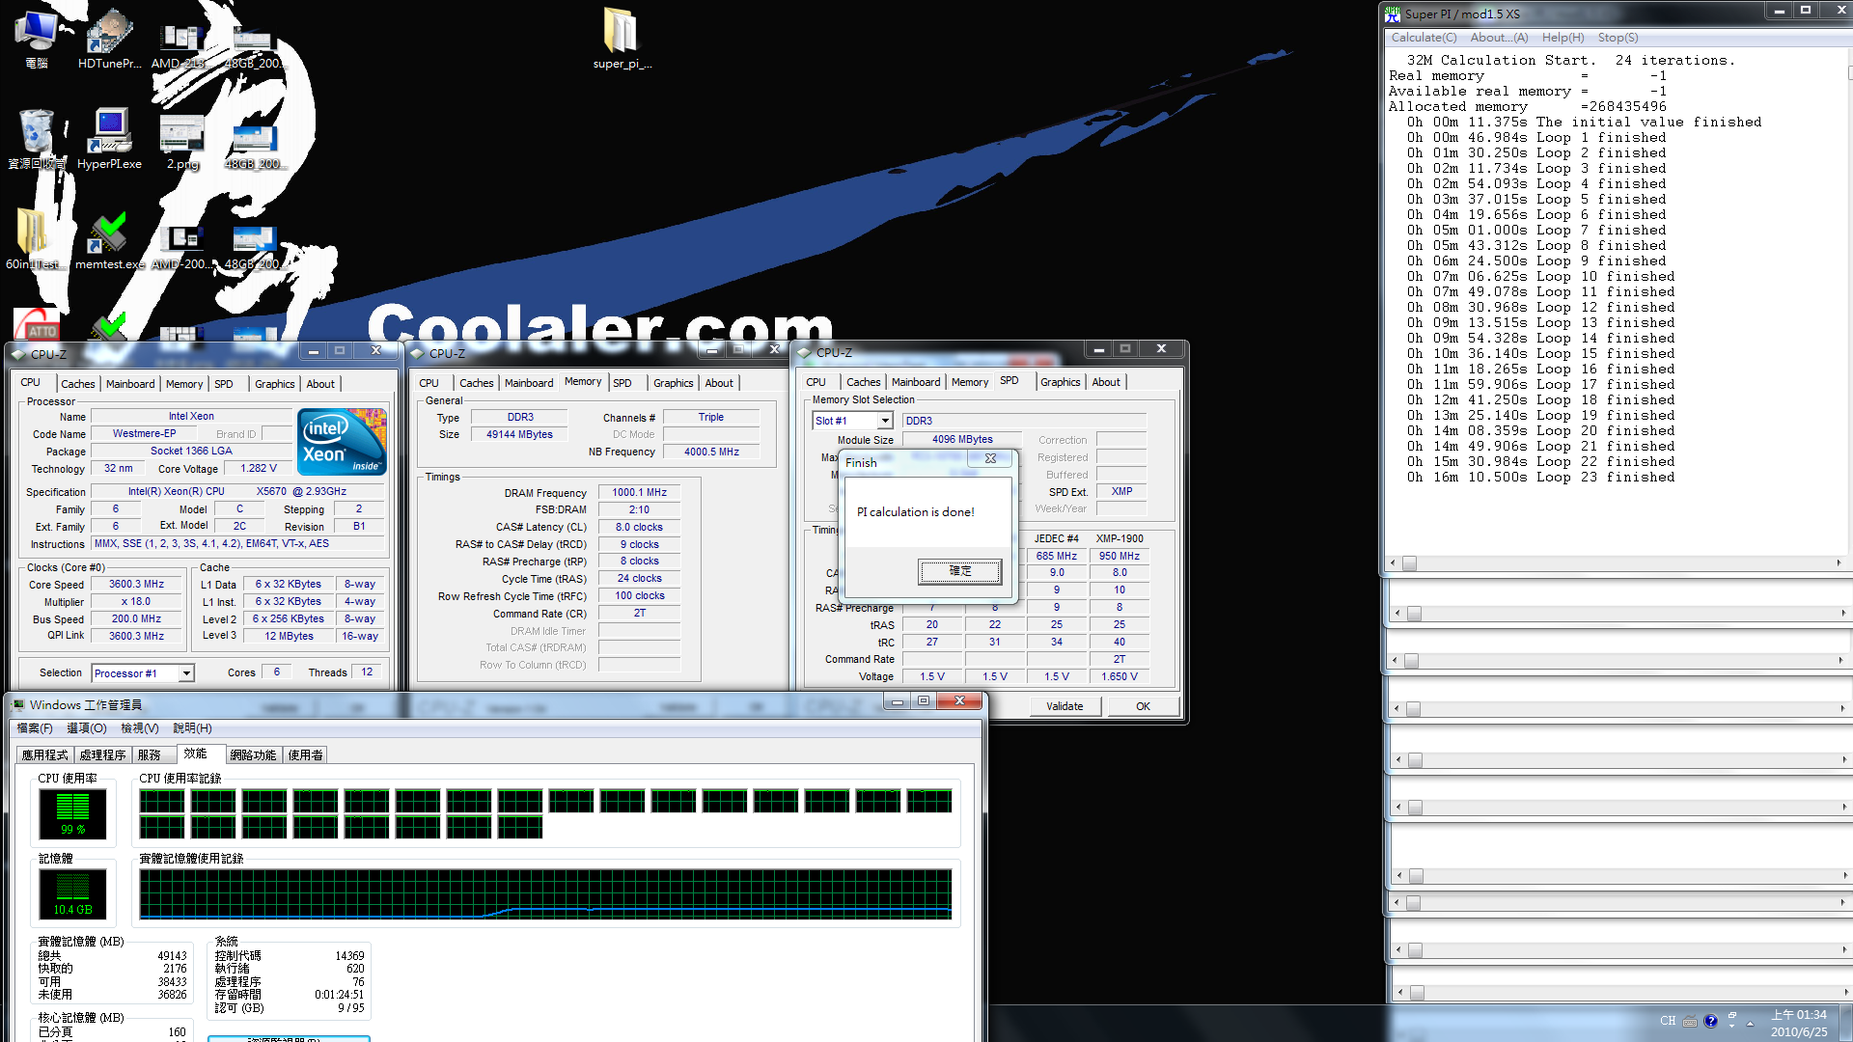
Task: Open the 使用者 tab in Task Manager
Action: pos(305,754)
